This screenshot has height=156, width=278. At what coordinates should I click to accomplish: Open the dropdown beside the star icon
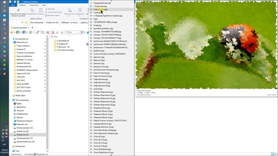pos(14,32)
